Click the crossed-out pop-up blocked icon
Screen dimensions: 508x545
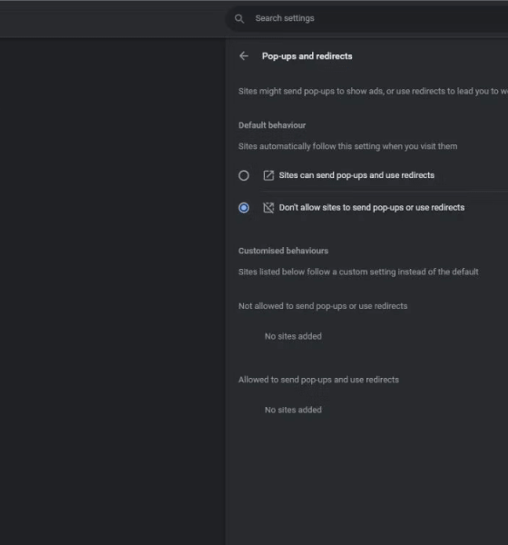(x=269, y=207)
